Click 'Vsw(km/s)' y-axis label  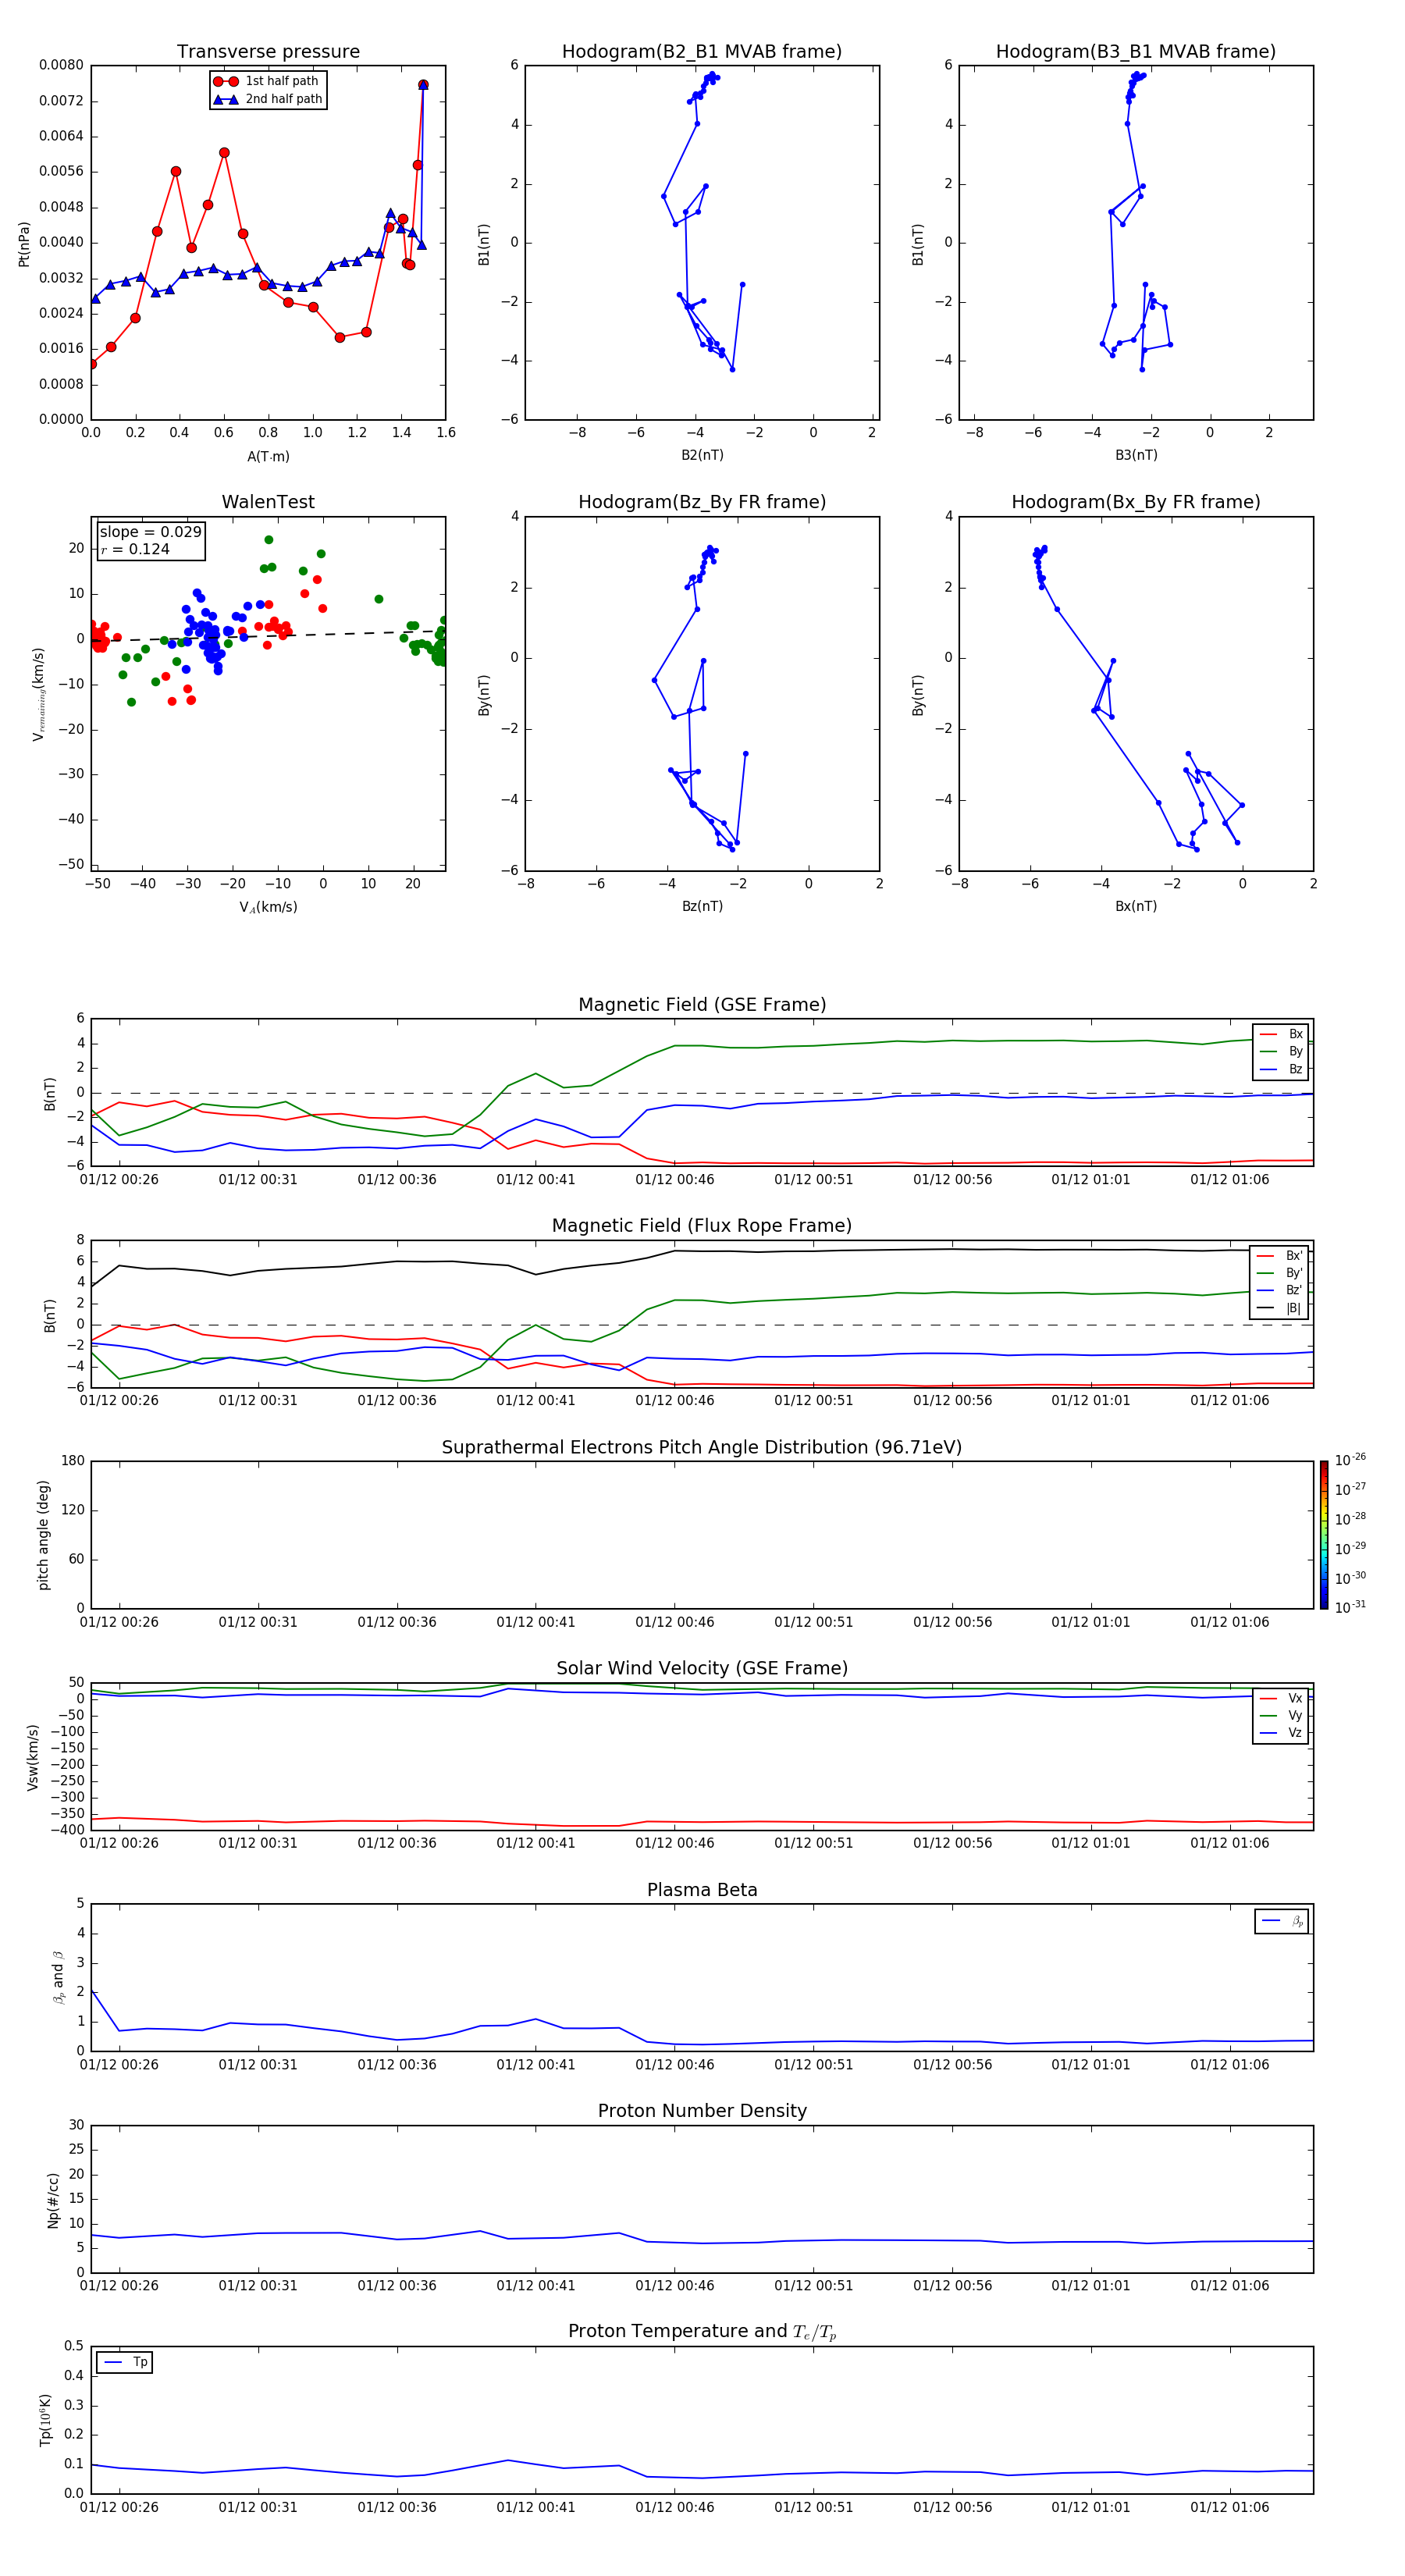point(33,1756)
